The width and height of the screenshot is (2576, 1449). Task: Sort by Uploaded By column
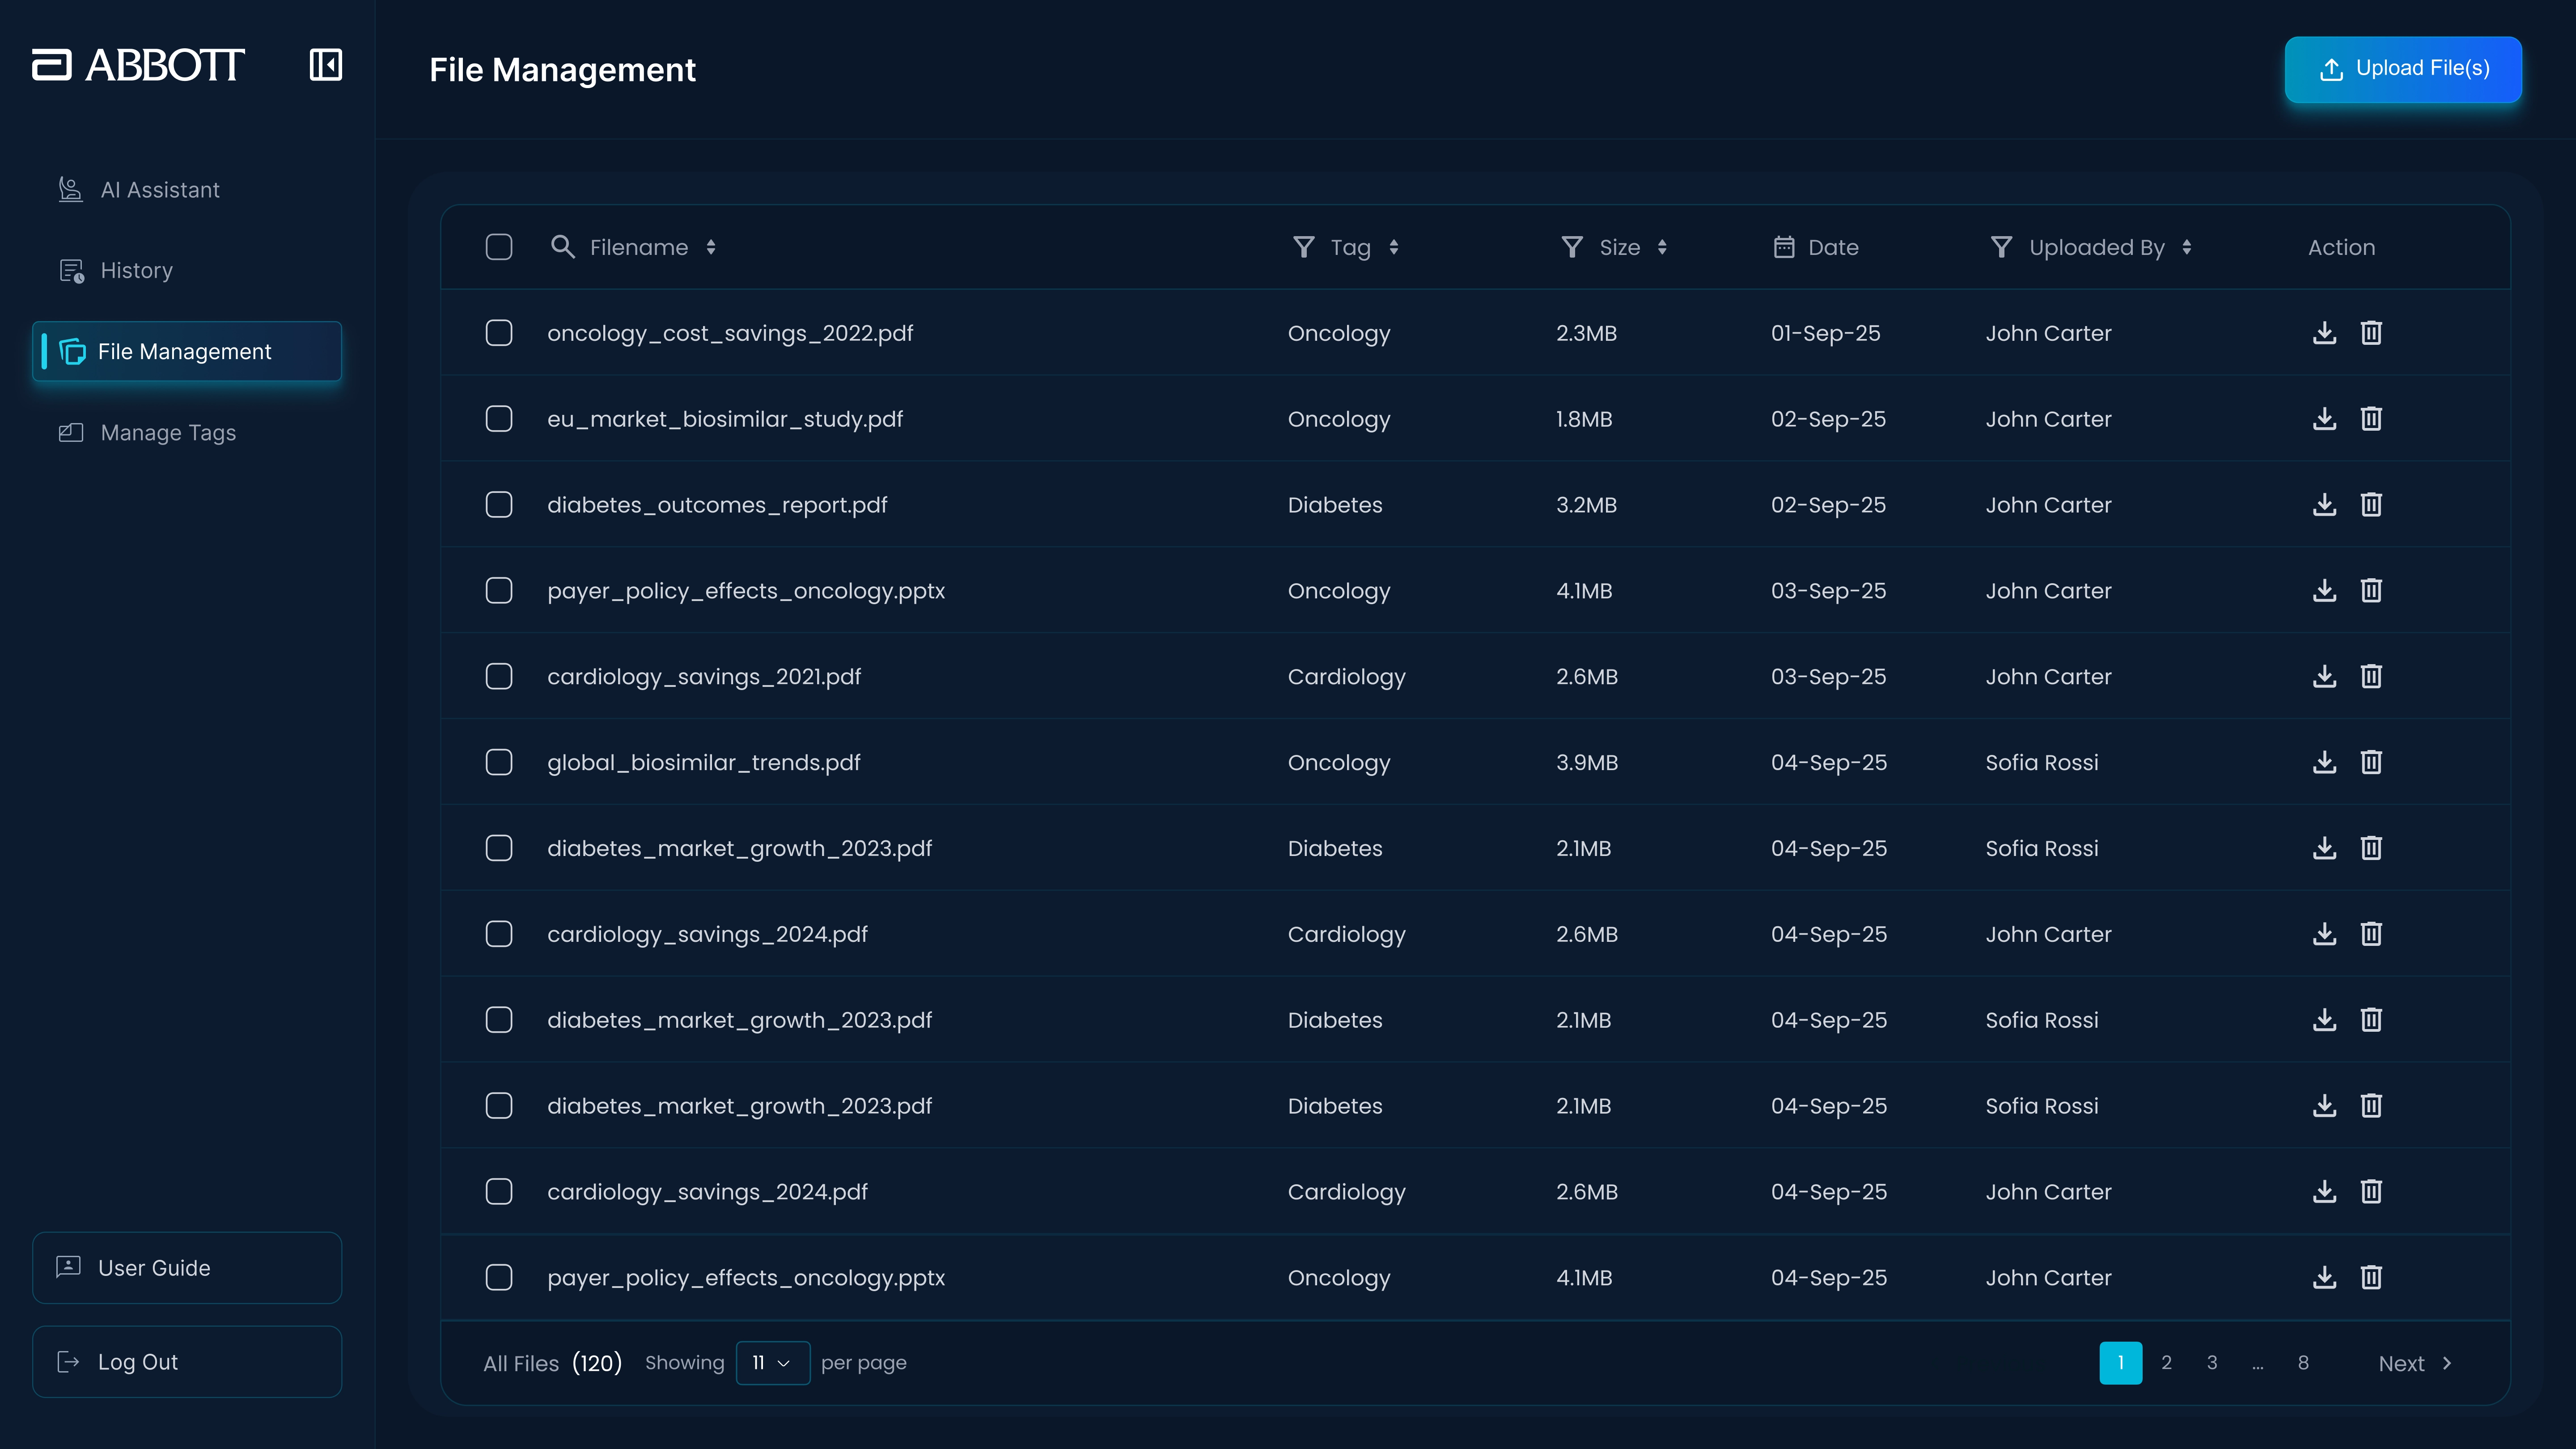[2186, 247]
